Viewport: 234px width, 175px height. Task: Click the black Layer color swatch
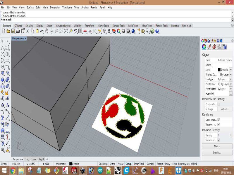219,70
